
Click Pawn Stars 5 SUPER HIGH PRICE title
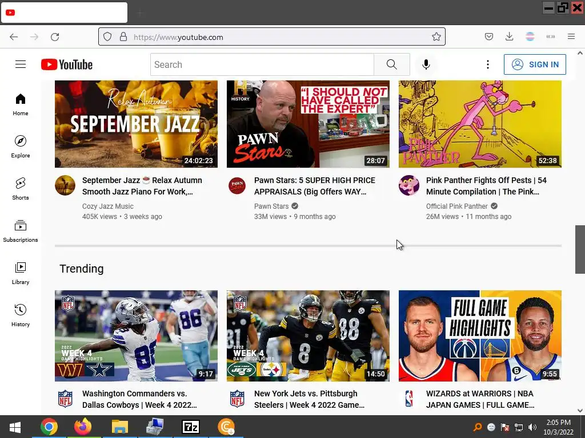[315, 186]
